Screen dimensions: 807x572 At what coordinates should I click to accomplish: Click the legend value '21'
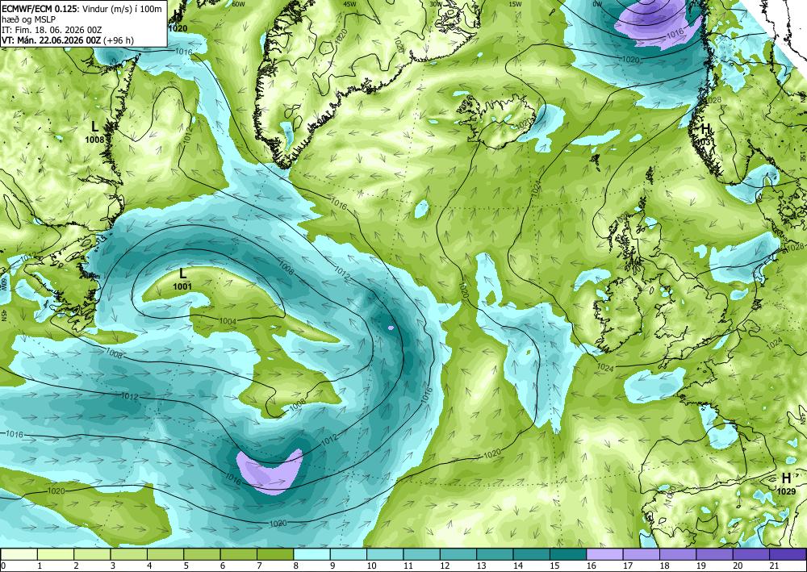click(774, 566)
